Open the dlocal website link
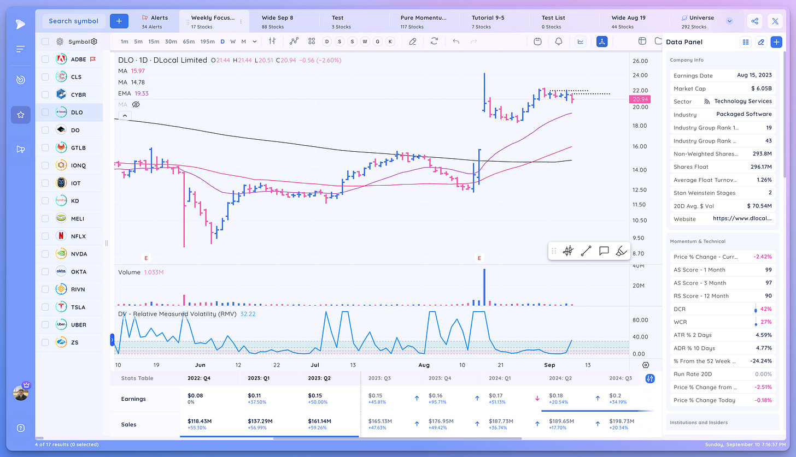Screen dimensions: 796x457 pyautogui.click(x=744, y=218)
